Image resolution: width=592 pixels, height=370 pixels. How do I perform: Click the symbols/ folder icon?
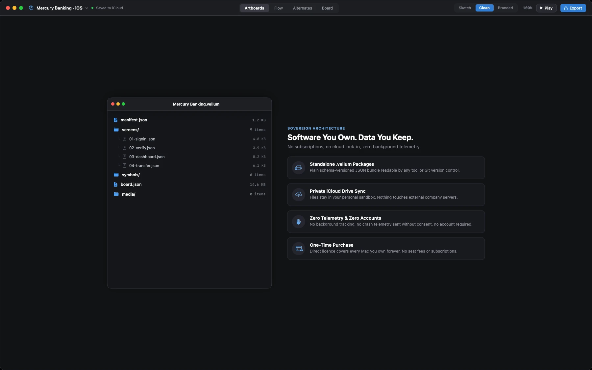point(116,175)
